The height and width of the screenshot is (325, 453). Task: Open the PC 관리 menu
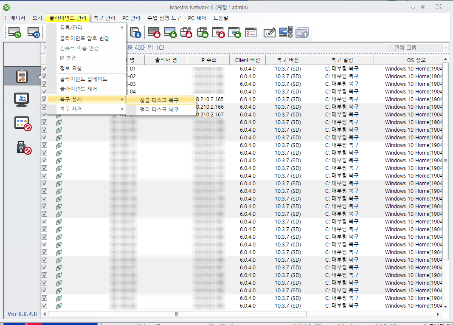point(131,18)
